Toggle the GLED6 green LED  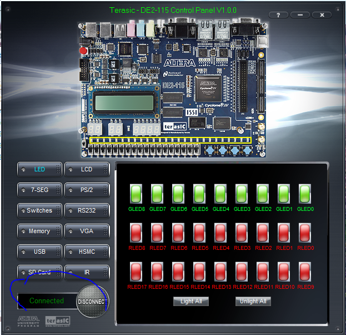[x=178, y=194]
